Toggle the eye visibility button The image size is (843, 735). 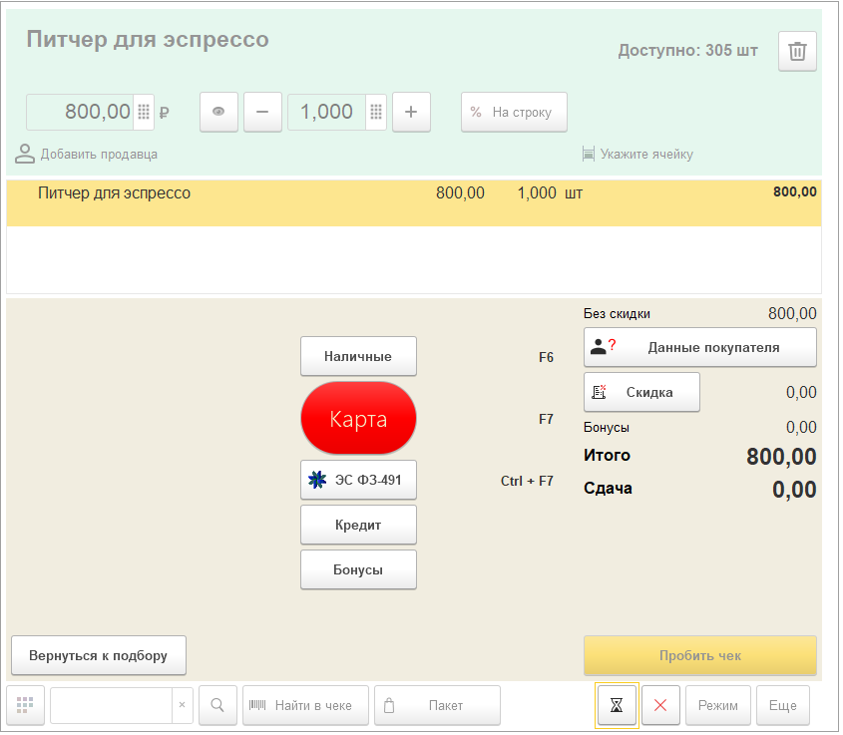click(x=218, y=112)
